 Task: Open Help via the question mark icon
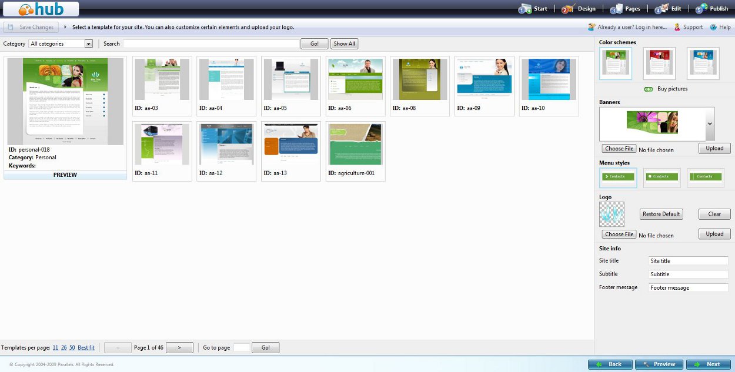(x=713, y=27)
